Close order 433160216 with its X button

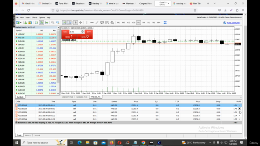click(x=239, y=109)
